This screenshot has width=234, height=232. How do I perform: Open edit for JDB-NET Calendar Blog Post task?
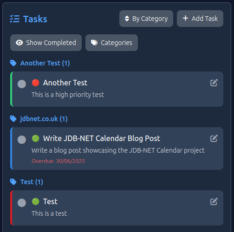(x=214, y=138)
